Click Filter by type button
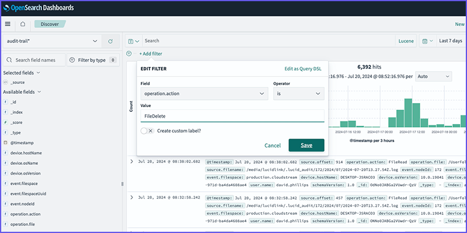This screenshot has width=467, height=233. [93, 60]
